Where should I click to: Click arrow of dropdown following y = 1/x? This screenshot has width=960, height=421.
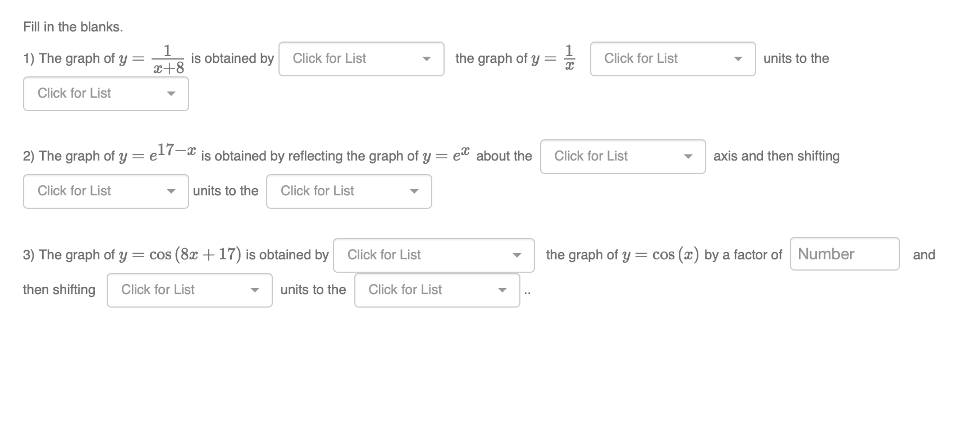(x=738, y=59)
